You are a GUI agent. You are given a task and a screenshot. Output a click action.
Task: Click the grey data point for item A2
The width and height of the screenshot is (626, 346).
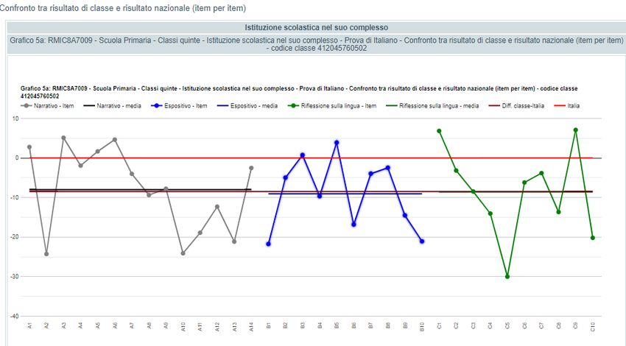tap(46, 254)
